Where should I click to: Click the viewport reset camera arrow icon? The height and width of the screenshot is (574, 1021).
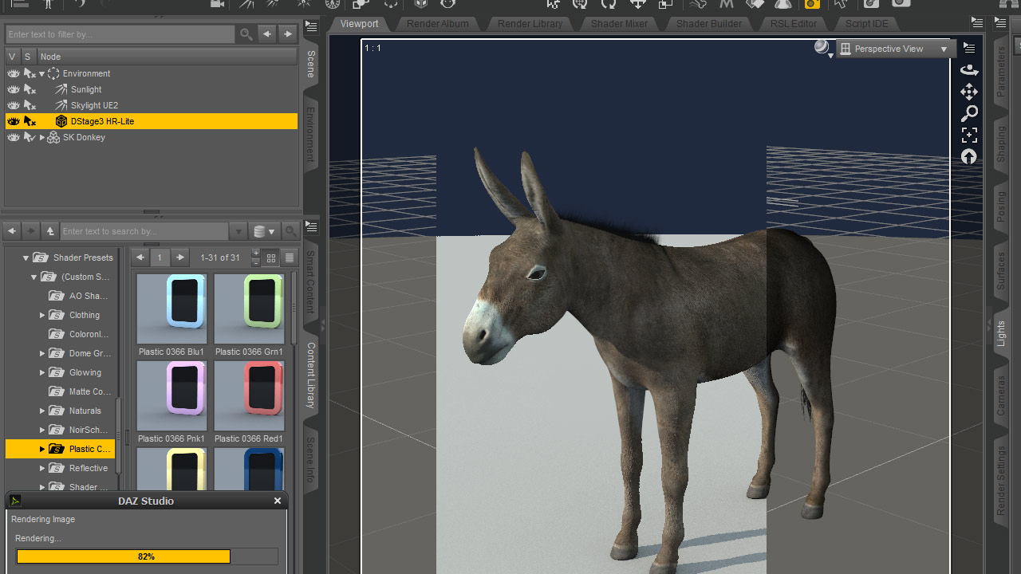click(x=969, y=156)
